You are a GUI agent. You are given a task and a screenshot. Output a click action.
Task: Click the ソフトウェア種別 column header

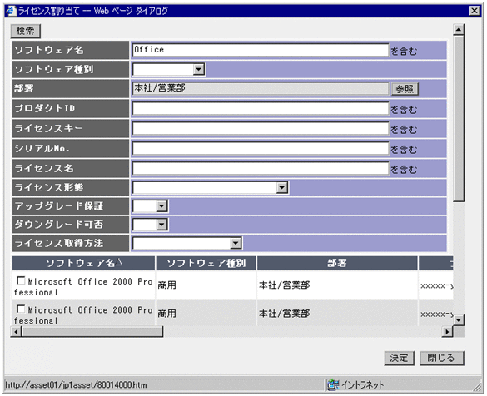click(206, 263)
